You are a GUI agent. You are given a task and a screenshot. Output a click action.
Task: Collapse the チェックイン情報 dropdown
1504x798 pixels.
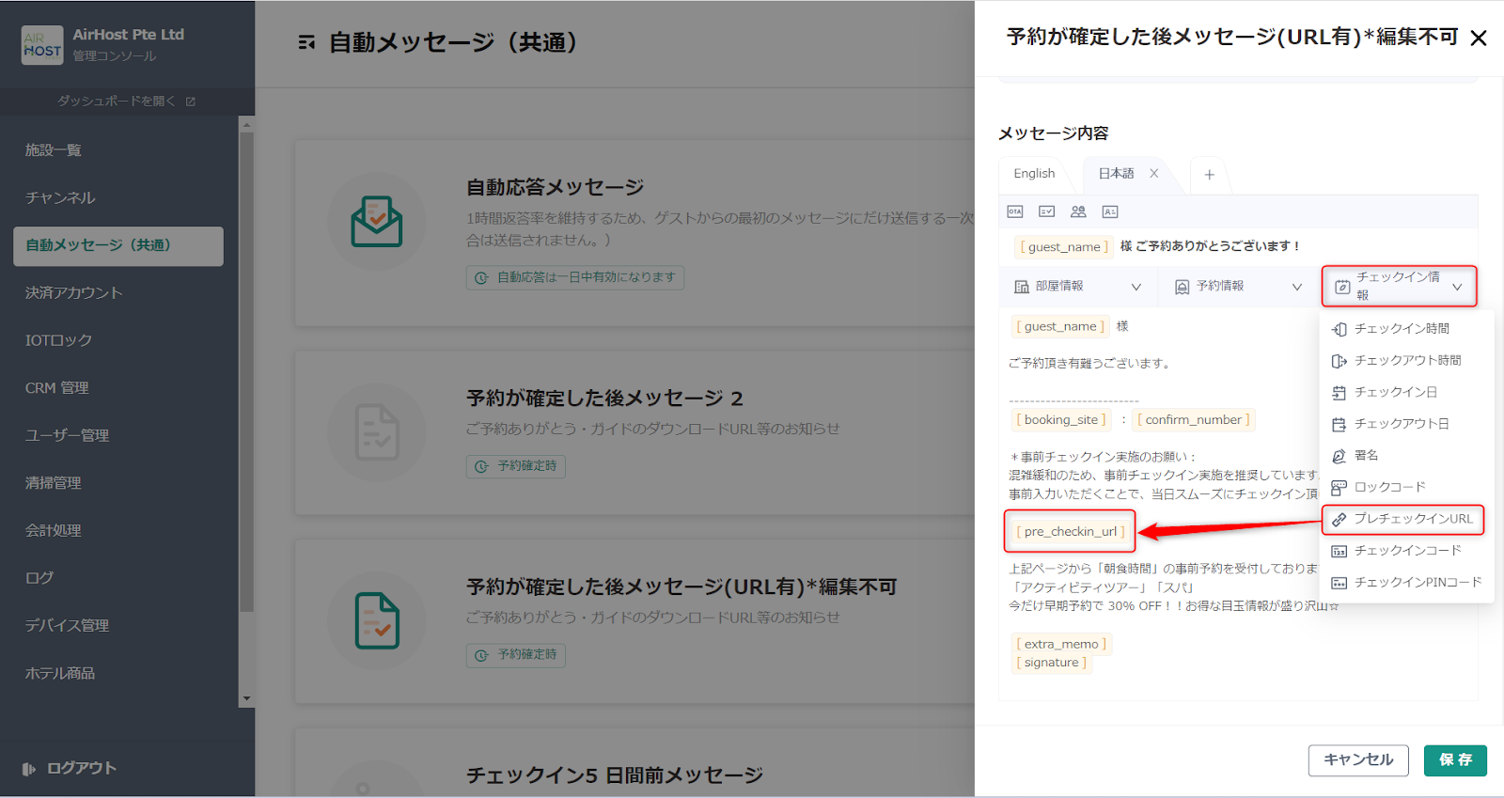point(1400,286)
